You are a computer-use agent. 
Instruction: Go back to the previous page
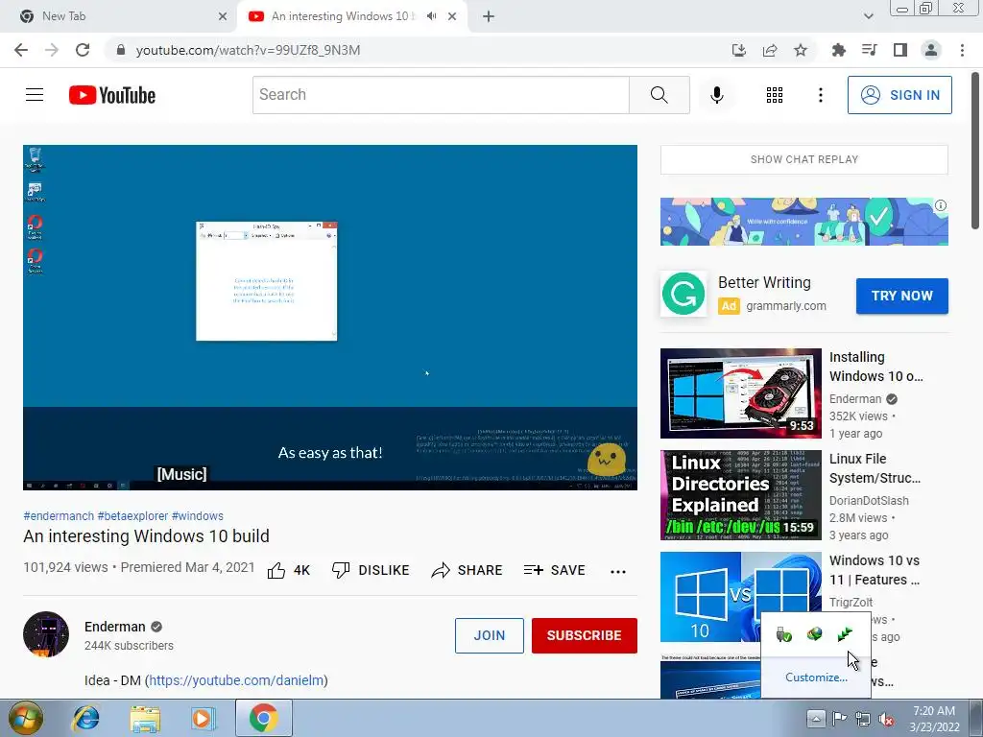(x=21, y=50)
